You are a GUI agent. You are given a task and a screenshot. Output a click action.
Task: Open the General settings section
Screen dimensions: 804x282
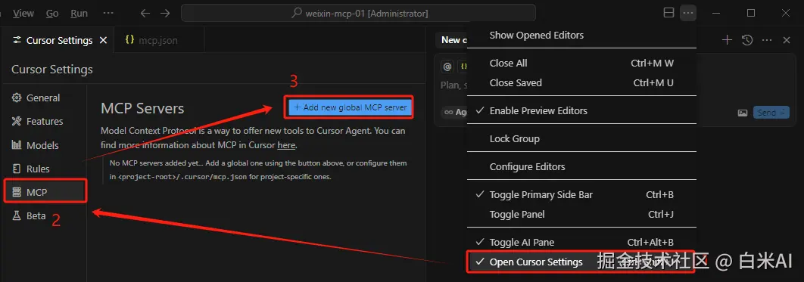point(36,98)
